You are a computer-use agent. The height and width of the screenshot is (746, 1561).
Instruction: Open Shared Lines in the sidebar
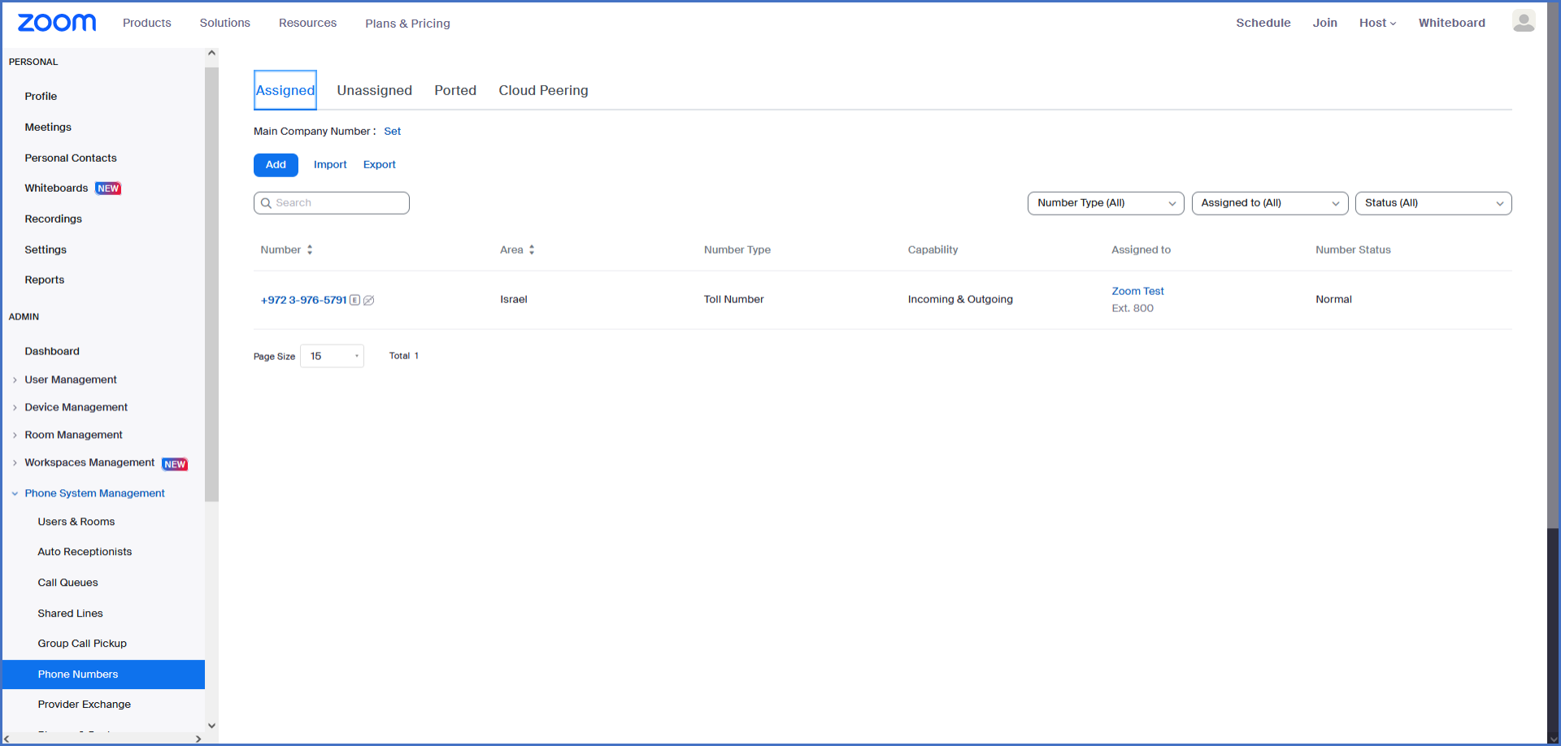pyautogui.click(x=70, y=614)
